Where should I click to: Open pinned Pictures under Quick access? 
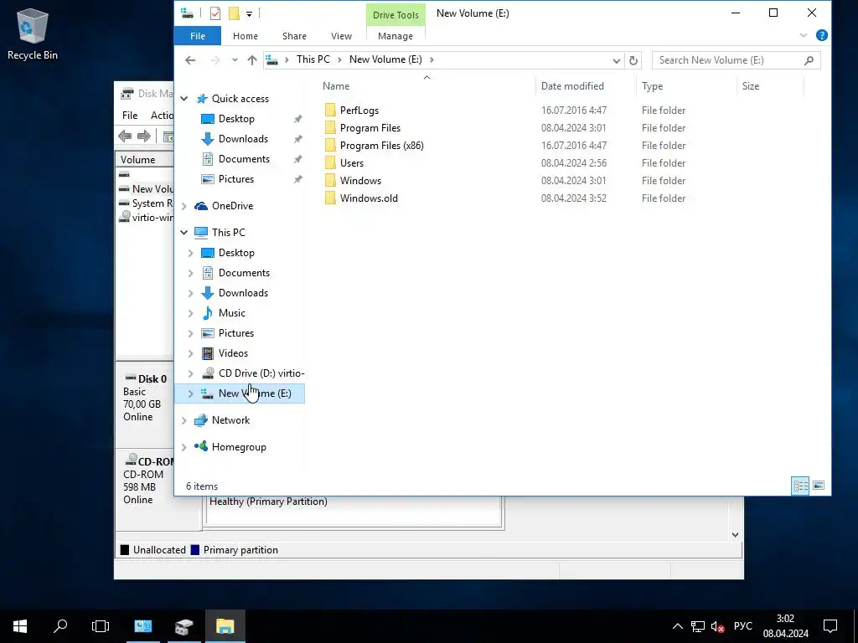235,179
